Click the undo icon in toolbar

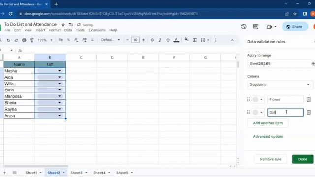click(8, 40)
